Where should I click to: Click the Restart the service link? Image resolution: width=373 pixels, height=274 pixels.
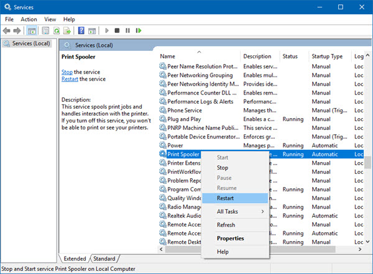click(x=71, y=79)
